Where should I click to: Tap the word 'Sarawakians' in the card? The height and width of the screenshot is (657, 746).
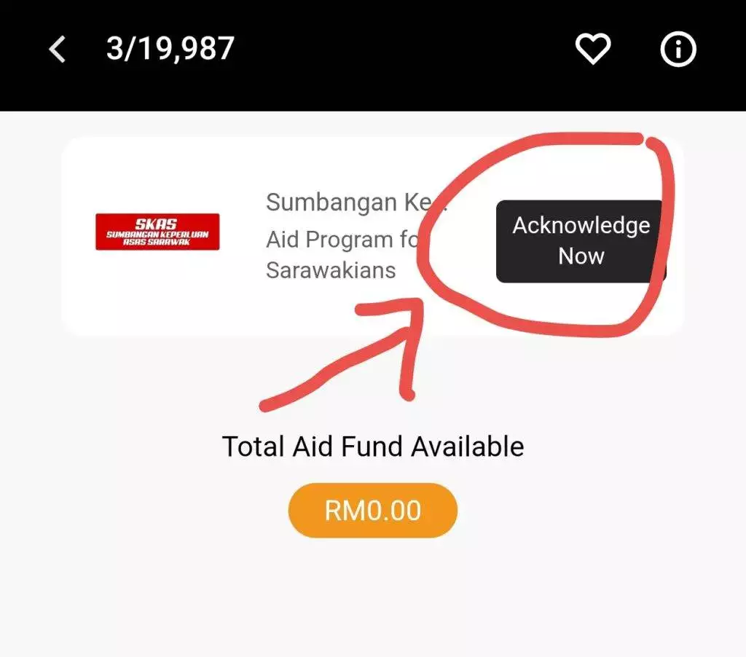(x=331, y=270)
